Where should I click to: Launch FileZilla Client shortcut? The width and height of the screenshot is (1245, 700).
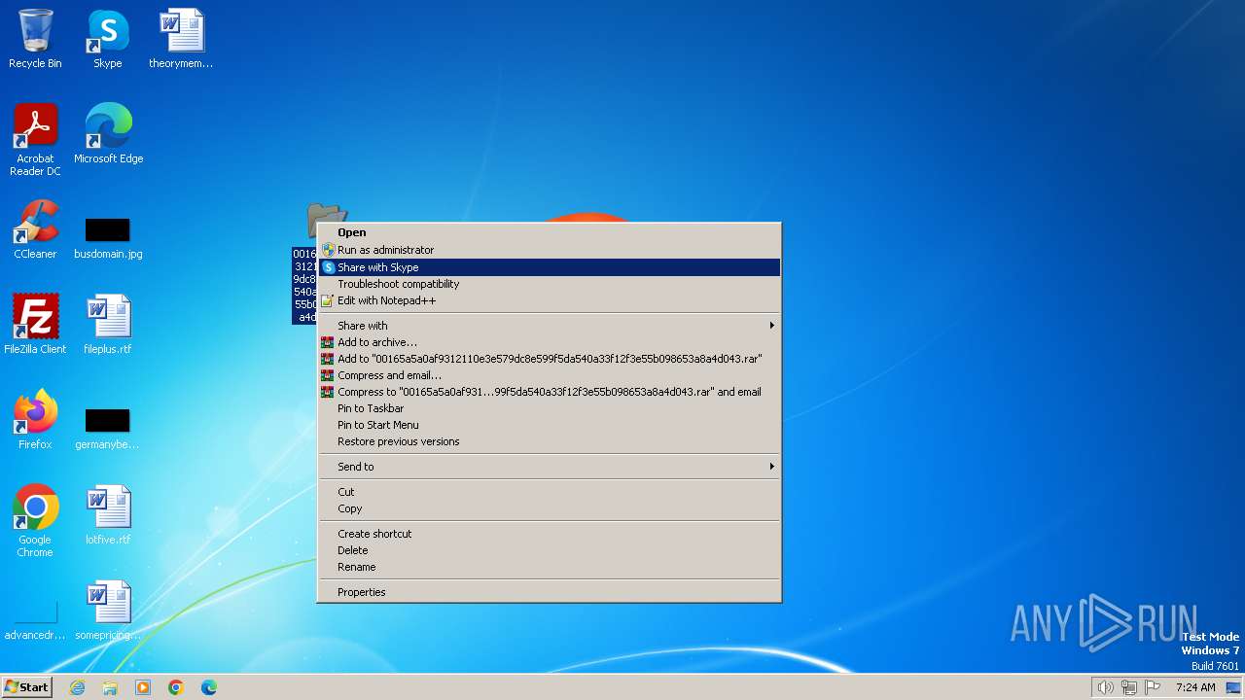click(35, 325)
